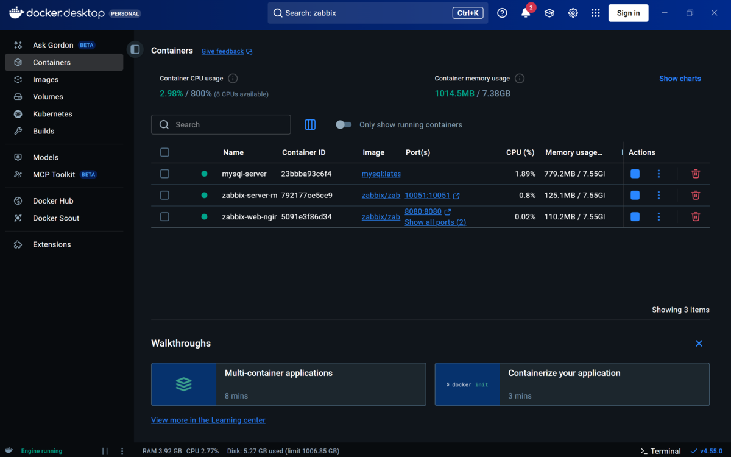The height and width of the screenshot is (457, 731).
Task: Stop the zabbix-server-m container
Action: click(x=635, y=195)
